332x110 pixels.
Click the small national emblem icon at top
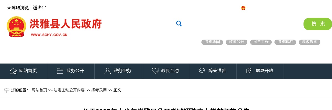coord(243,8)
